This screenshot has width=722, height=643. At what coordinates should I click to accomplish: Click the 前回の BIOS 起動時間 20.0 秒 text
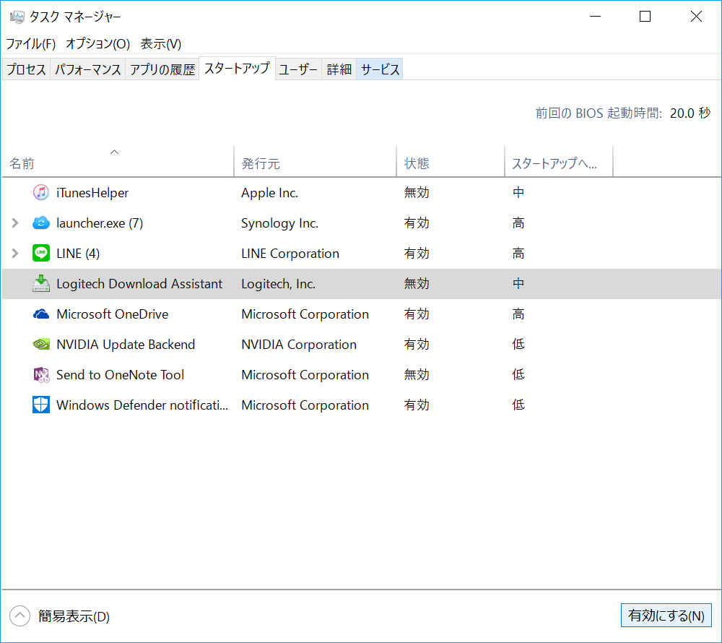point(623,113)
